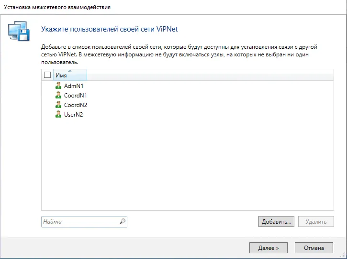This screenshot has width=347, height=259.
Task: Click the sort arrow above Имя header
Action: [x=70, y=71]
